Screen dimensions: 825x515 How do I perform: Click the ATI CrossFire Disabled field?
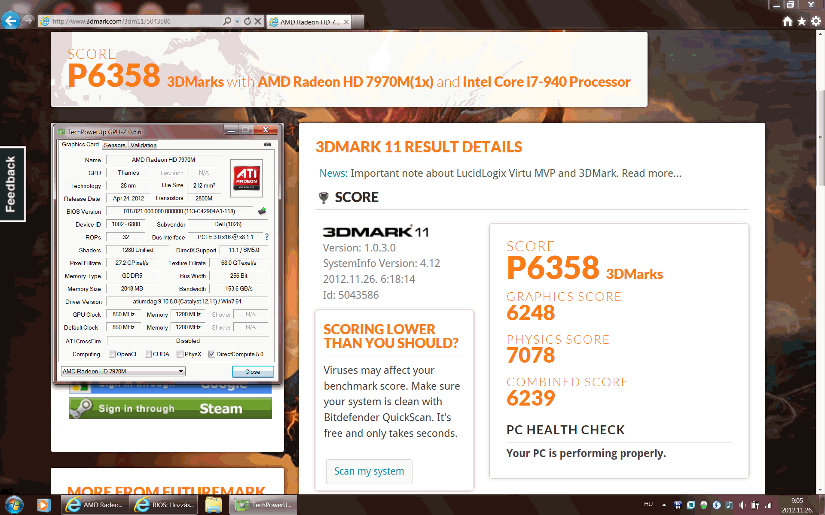pyautogui.click(x=188, y=341)
